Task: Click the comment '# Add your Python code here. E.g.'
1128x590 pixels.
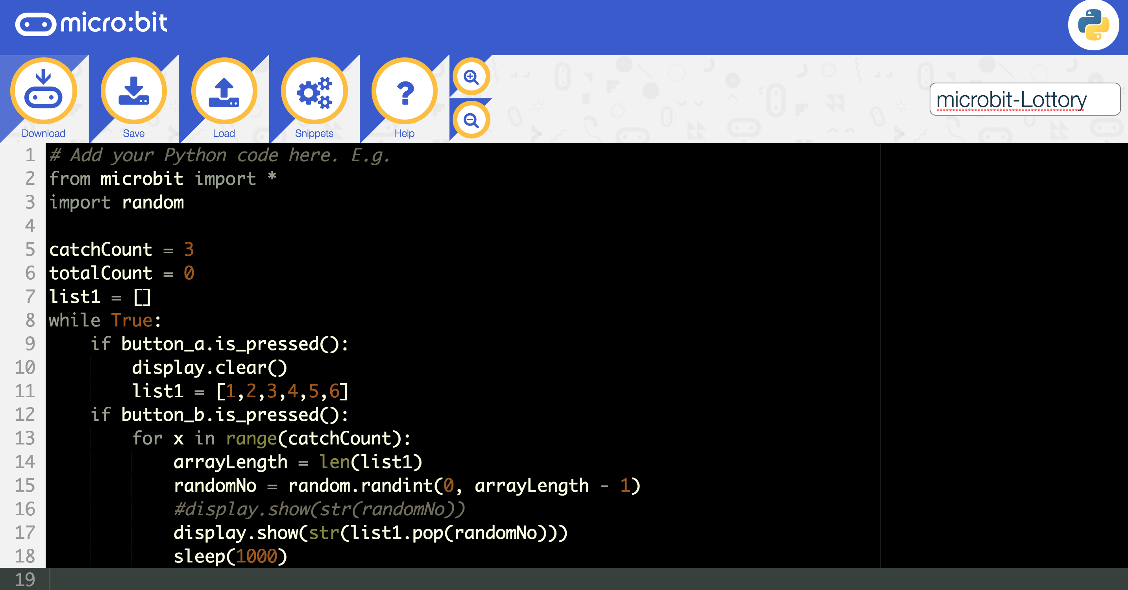Action: [x=219, y=155]
